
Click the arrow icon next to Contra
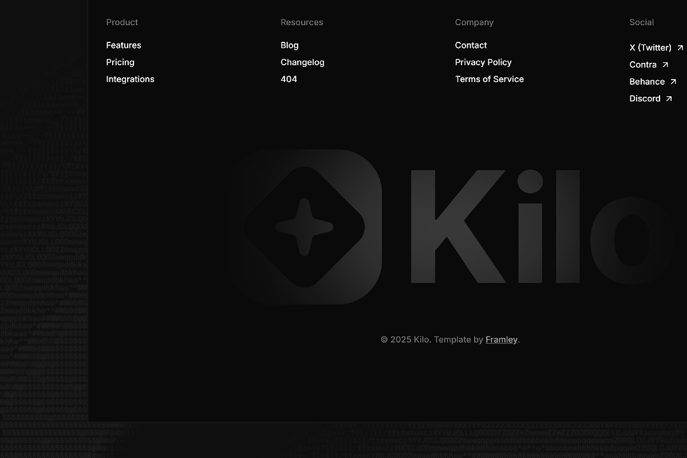[x=665, y=65]
